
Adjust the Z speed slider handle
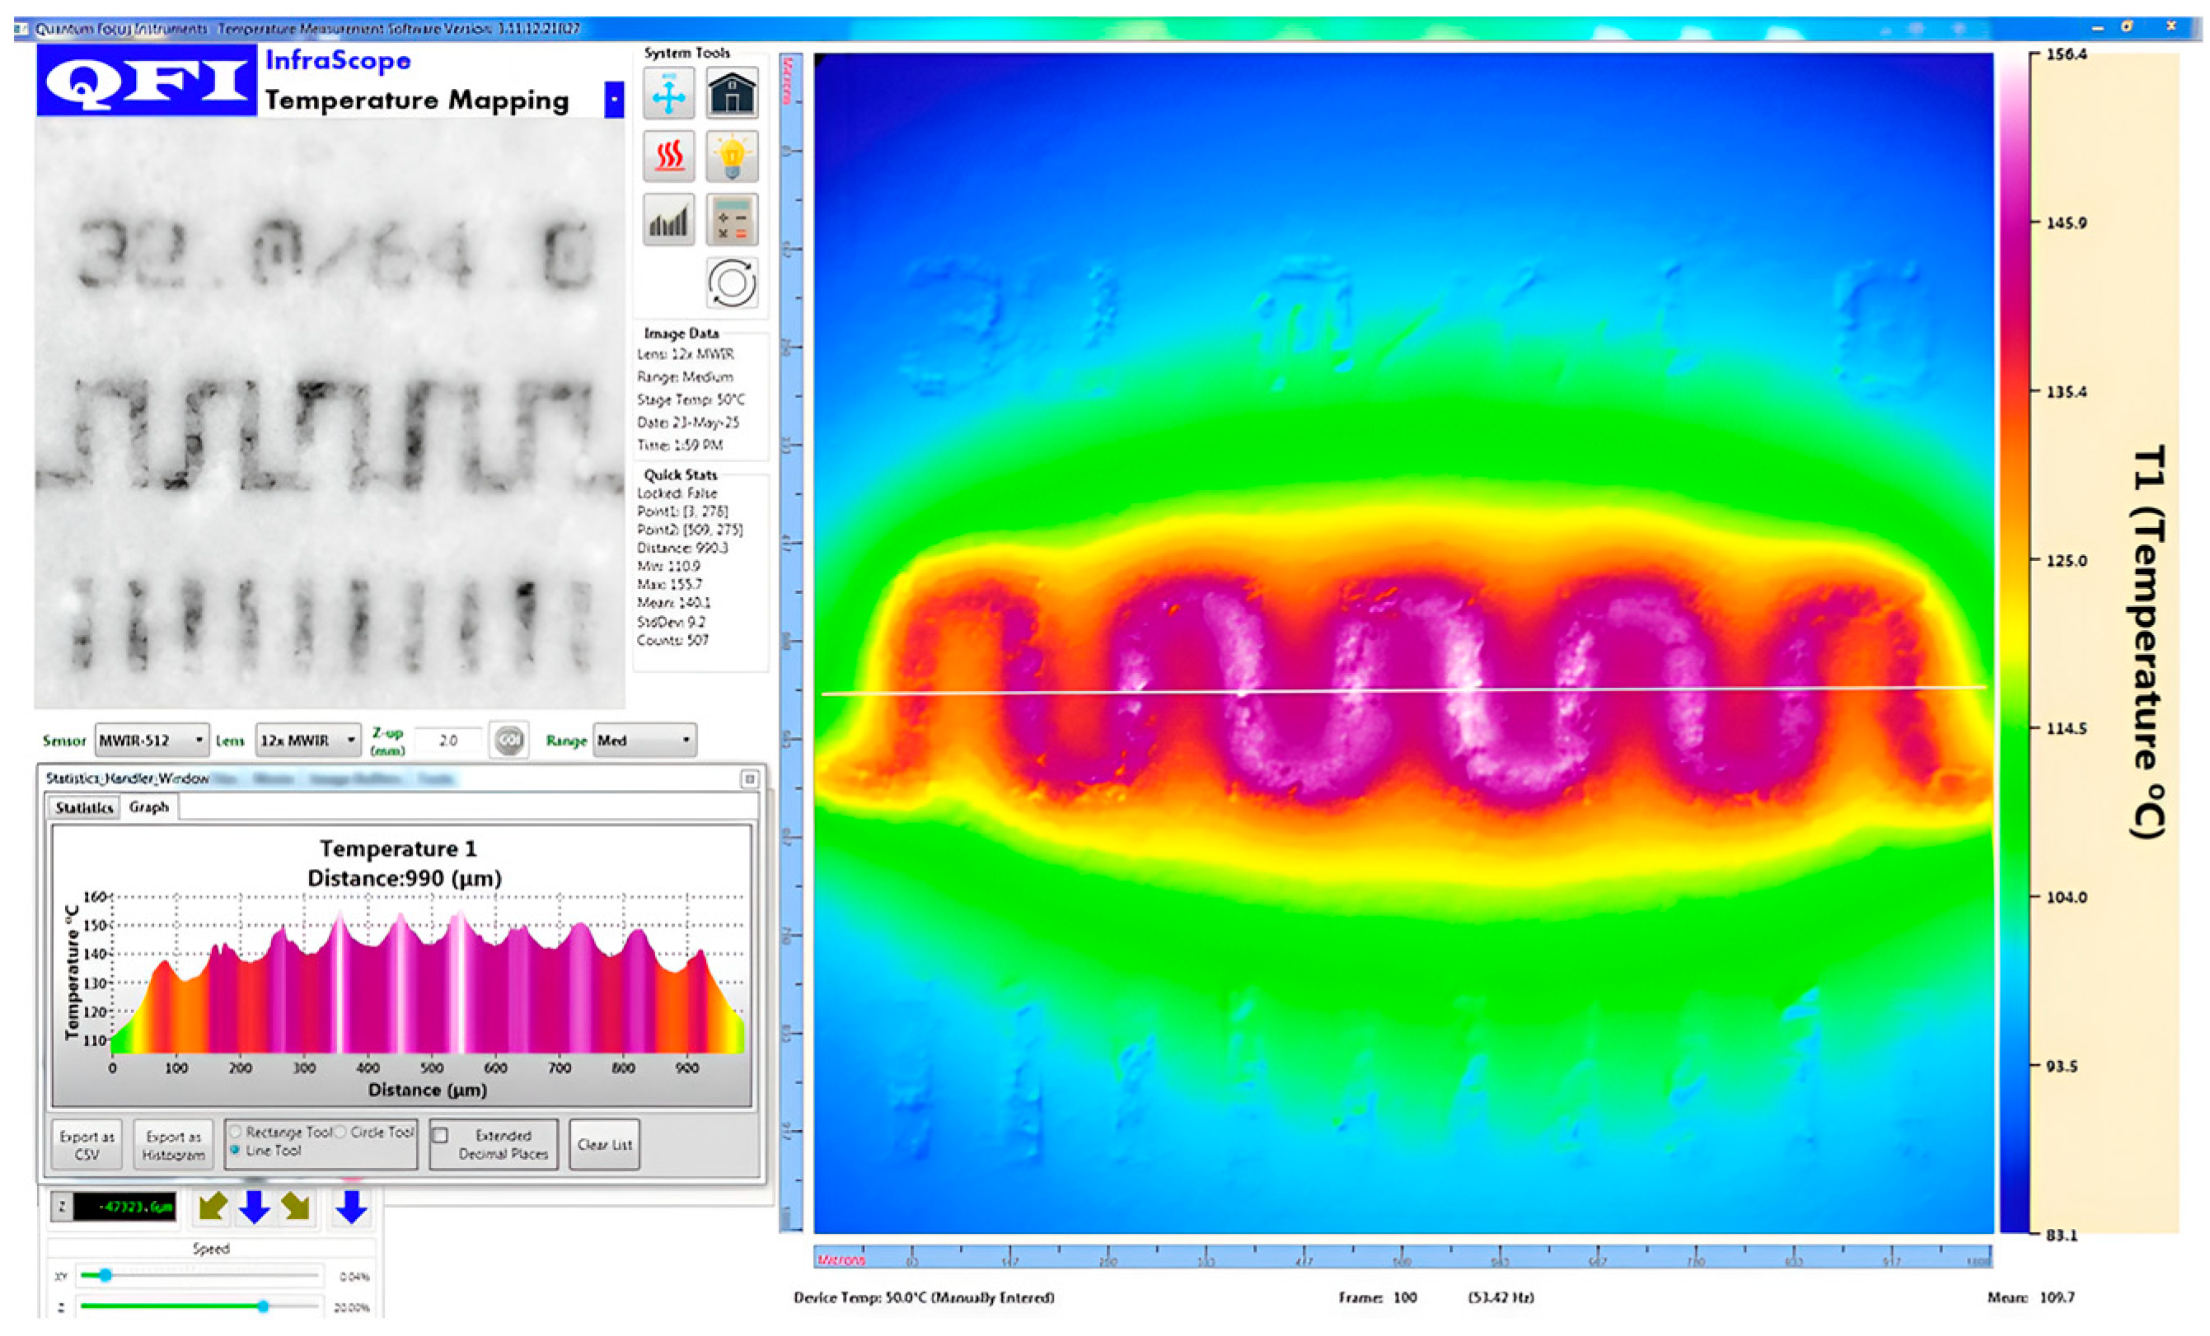[263, 1306]
